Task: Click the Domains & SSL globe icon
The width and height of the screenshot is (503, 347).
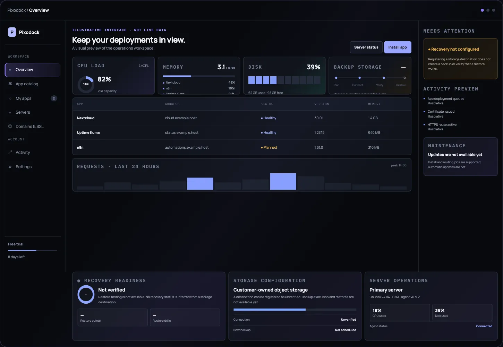Action: [10, 127]
